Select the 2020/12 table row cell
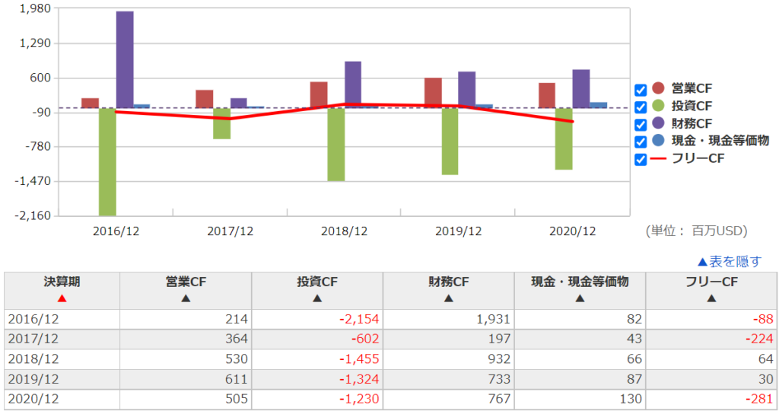 [x=62, y=399]
